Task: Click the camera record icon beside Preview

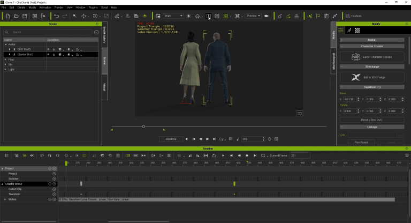Action: pos(267,16)
